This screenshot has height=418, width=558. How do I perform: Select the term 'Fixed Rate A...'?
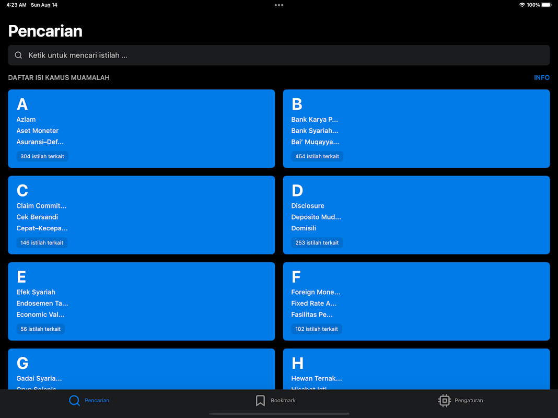pos(313,304)
